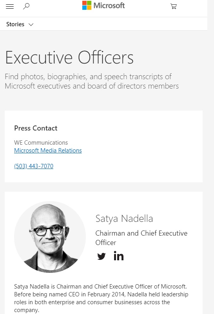
Task: Click the "Find photos, biographies" subtitle text
Action: click(92, 81)
